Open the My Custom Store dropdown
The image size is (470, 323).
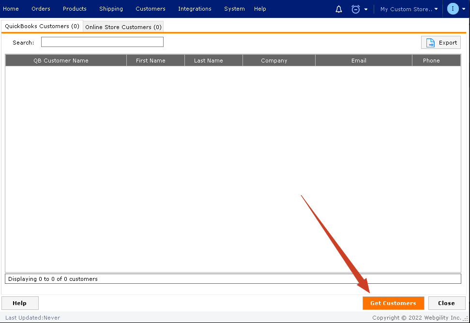[x=409, y=9]
